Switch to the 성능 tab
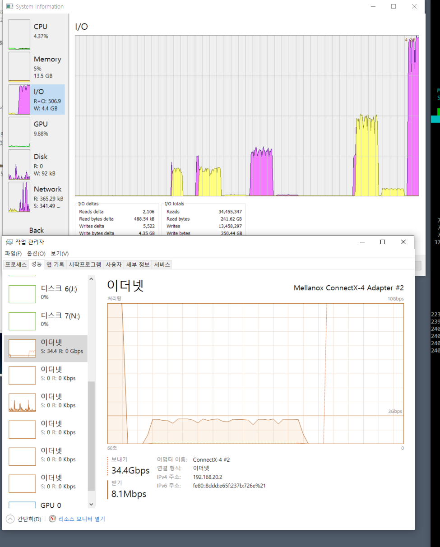440x547 pixels. point(37,264)
